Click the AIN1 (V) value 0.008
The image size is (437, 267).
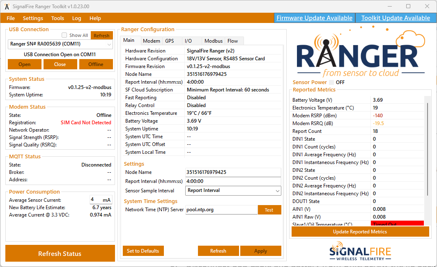(379, 209)
